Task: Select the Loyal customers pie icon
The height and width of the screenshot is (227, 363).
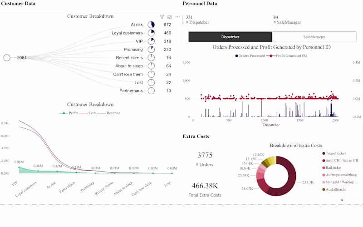Action: coord(151,33)
